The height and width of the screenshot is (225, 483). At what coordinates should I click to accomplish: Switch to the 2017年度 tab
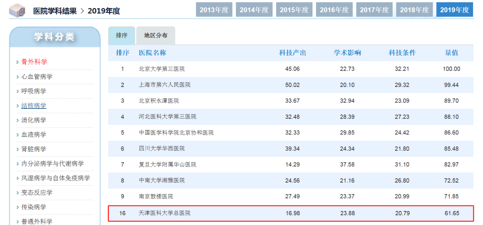click(374, 9)
